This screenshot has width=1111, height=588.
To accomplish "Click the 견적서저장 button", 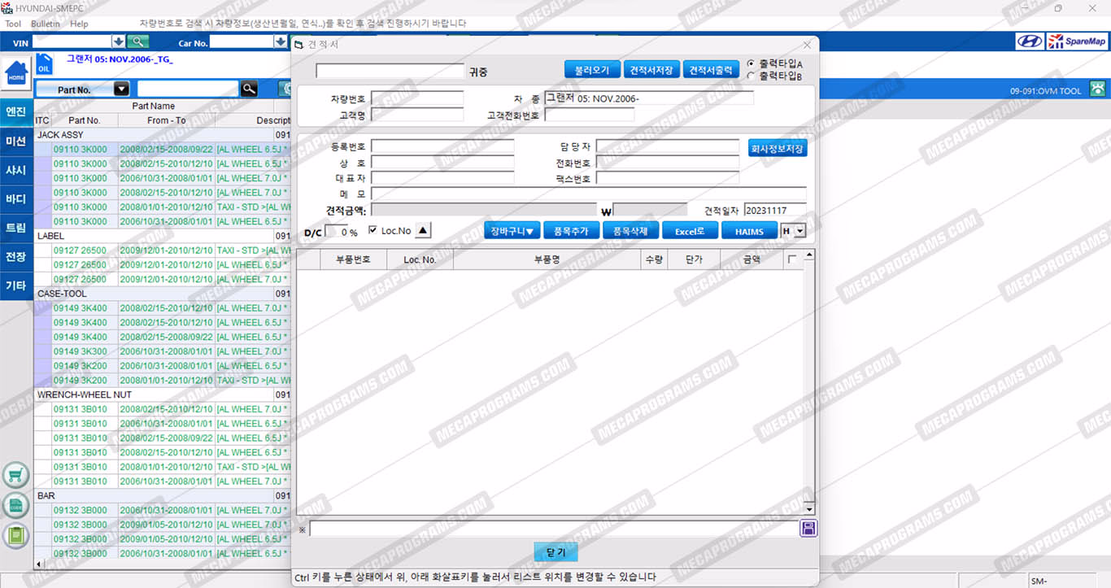I will pyautogui.click(x=651, y=70).
